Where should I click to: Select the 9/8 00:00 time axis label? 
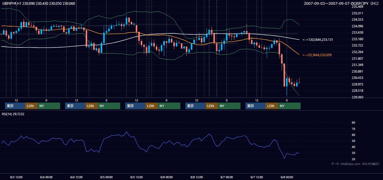[287, 177]
